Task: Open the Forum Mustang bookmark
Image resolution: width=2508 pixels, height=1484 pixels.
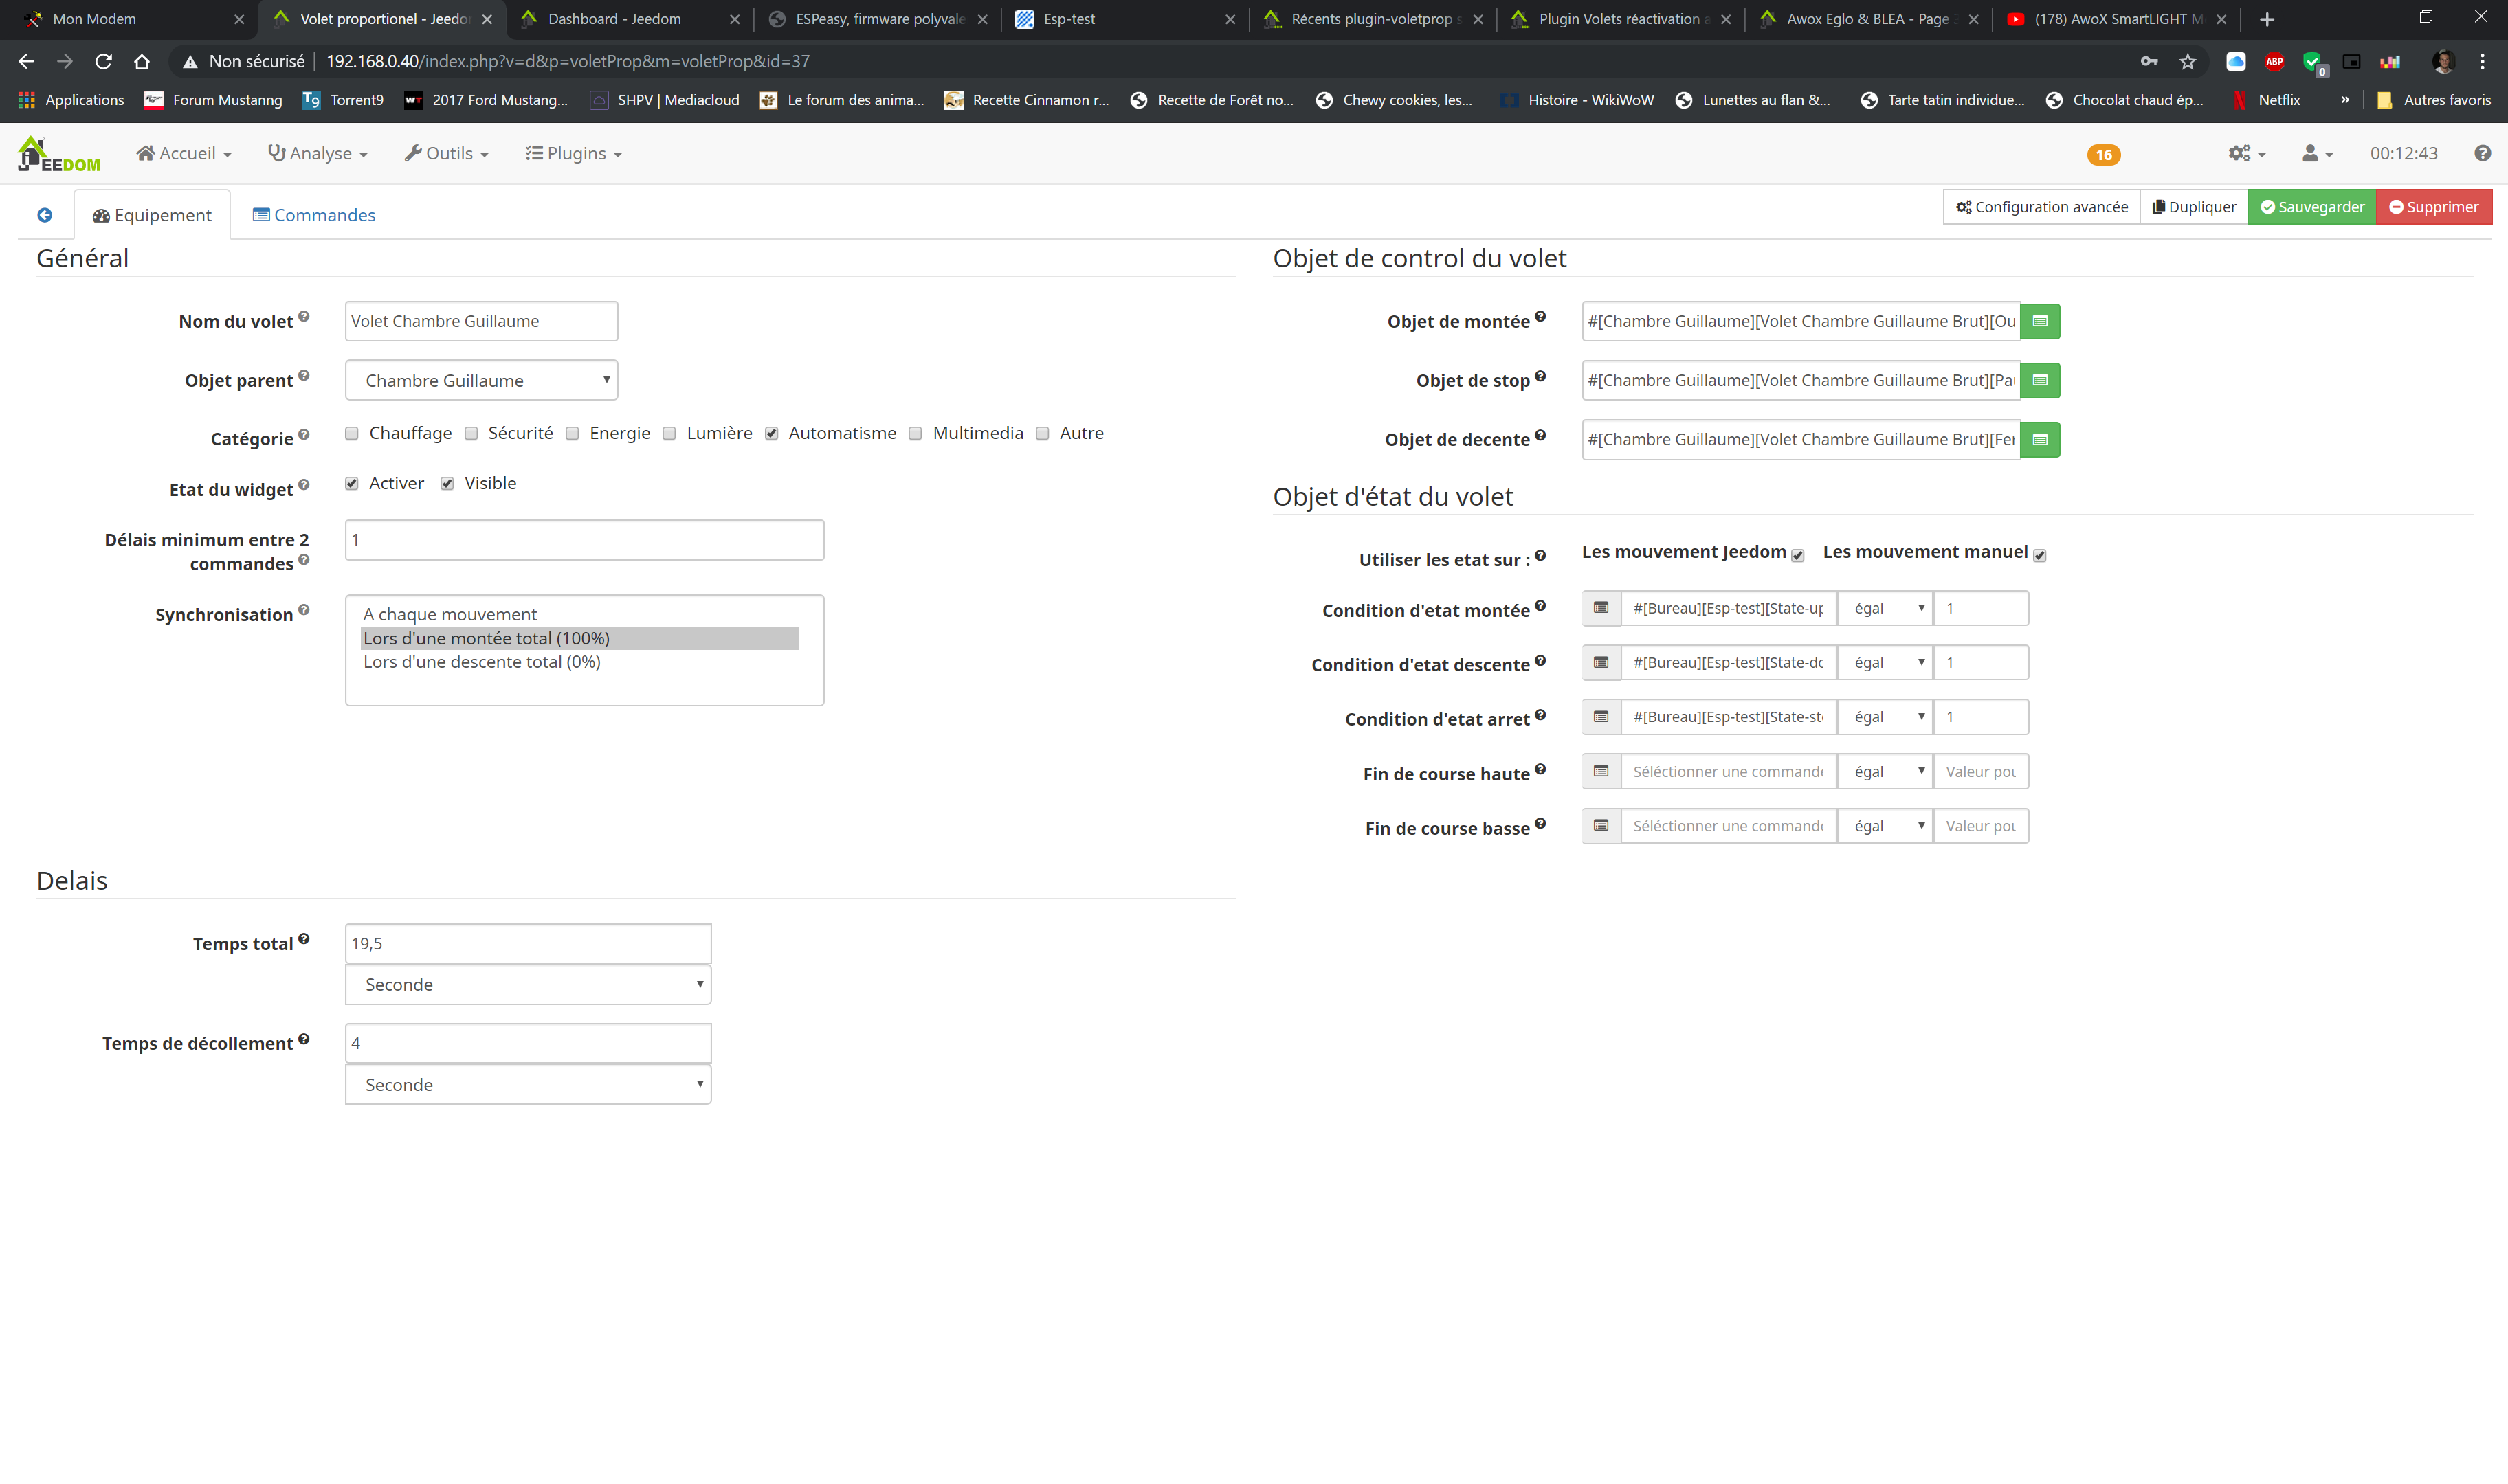Action: click(213, 100)
